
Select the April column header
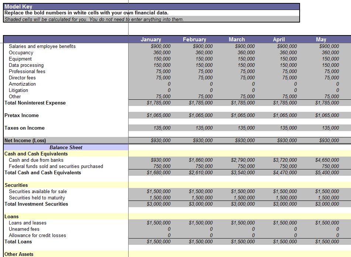279,40
